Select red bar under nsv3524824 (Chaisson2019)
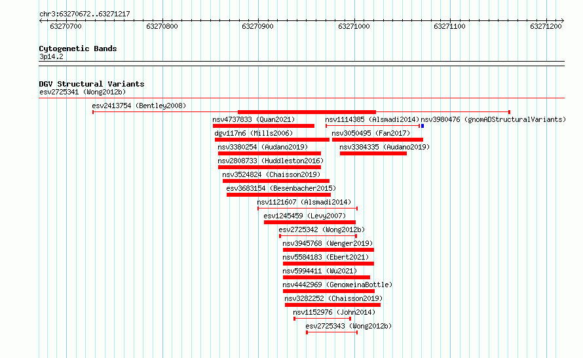Image resolution: width=583 pixels, height=358 pixels. [276, 181]
